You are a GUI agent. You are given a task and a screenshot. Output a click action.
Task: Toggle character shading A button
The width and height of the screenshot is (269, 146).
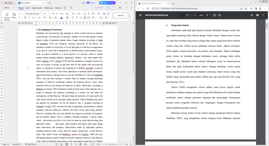(67, 17)
